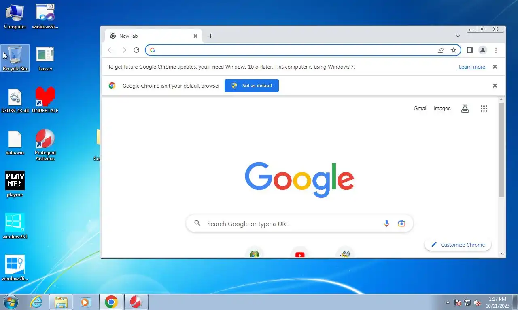
Task: Click Customize Chrome button
Action: (458, 245)
